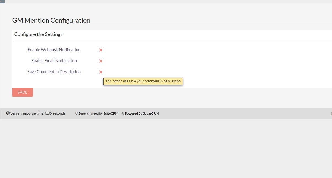The height and width of the screenshot is (178, 332).
Task: Open the Supercharged by SuiteCRM link
Action: (x=97, y=113)
